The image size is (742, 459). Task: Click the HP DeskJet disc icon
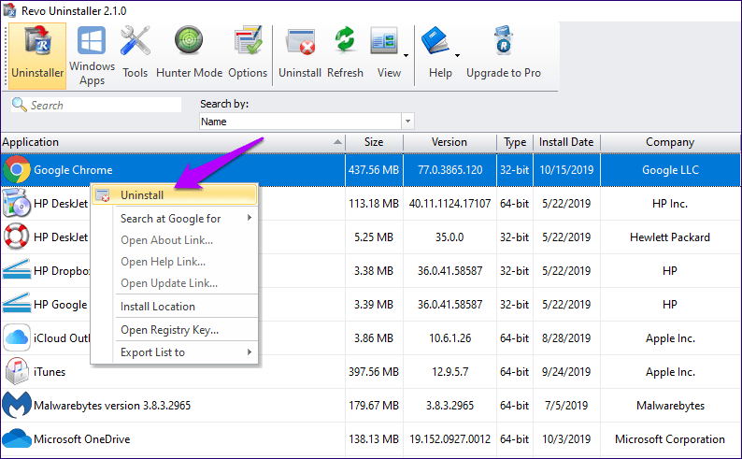pyautogui.click(x=17, y=204)
